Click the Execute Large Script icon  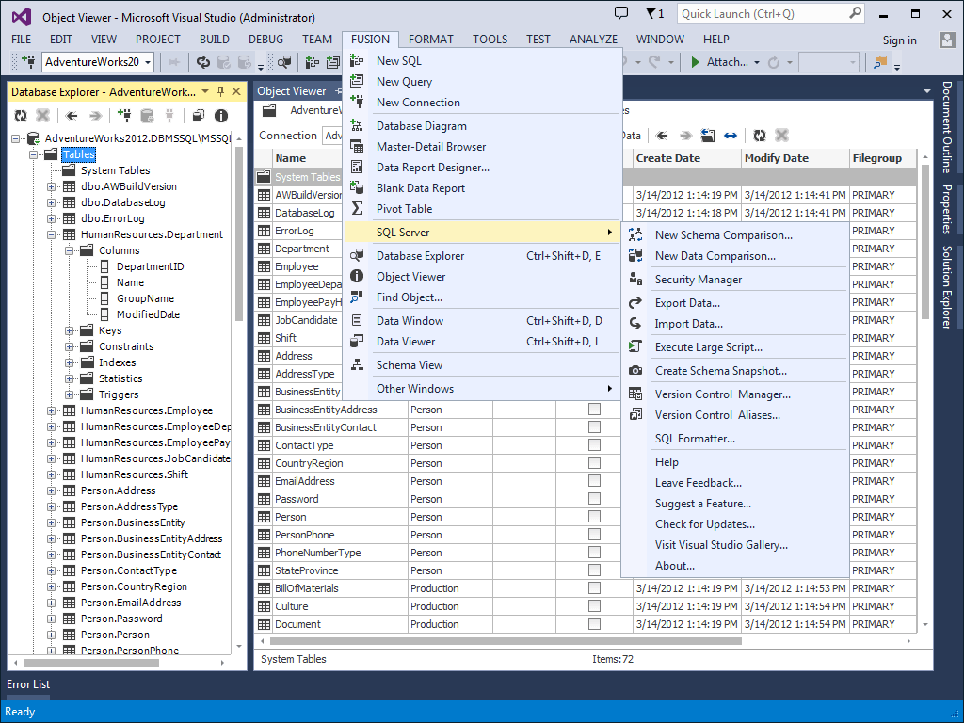coord(635,346)
